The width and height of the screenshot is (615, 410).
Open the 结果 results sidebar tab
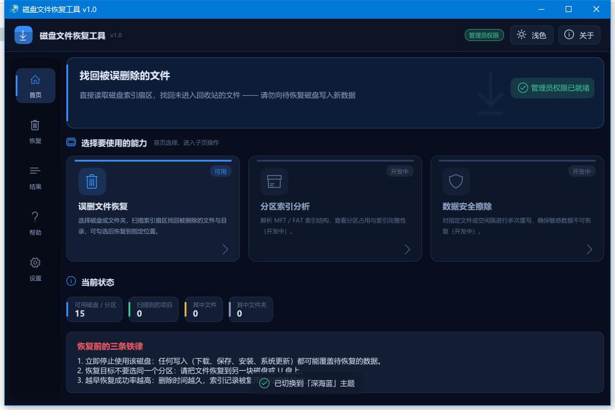click(x=36, y=177)
